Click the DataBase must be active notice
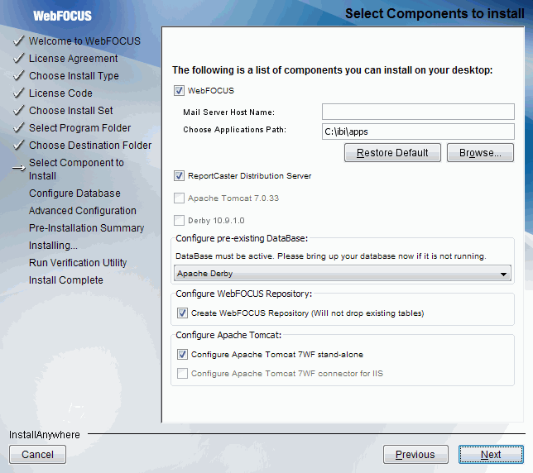The width and height of the screenshot is (533, 473). click(331, 256)
